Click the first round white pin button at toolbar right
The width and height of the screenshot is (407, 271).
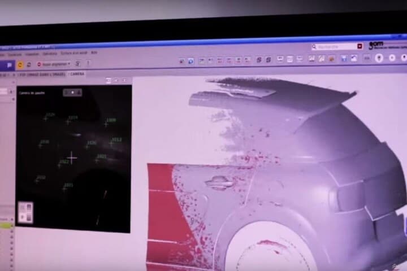click(x=379, y=58)
